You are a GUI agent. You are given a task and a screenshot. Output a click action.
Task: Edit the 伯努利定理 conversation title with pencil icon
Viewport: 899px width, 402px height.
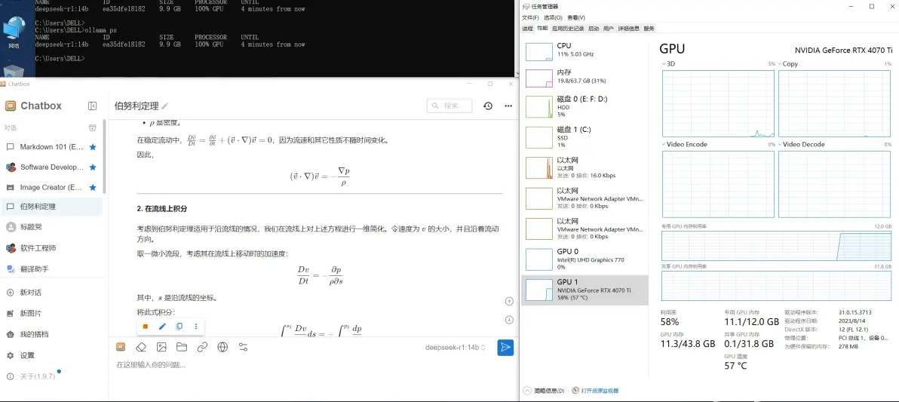pyautogui.click(x=165, y=106)
